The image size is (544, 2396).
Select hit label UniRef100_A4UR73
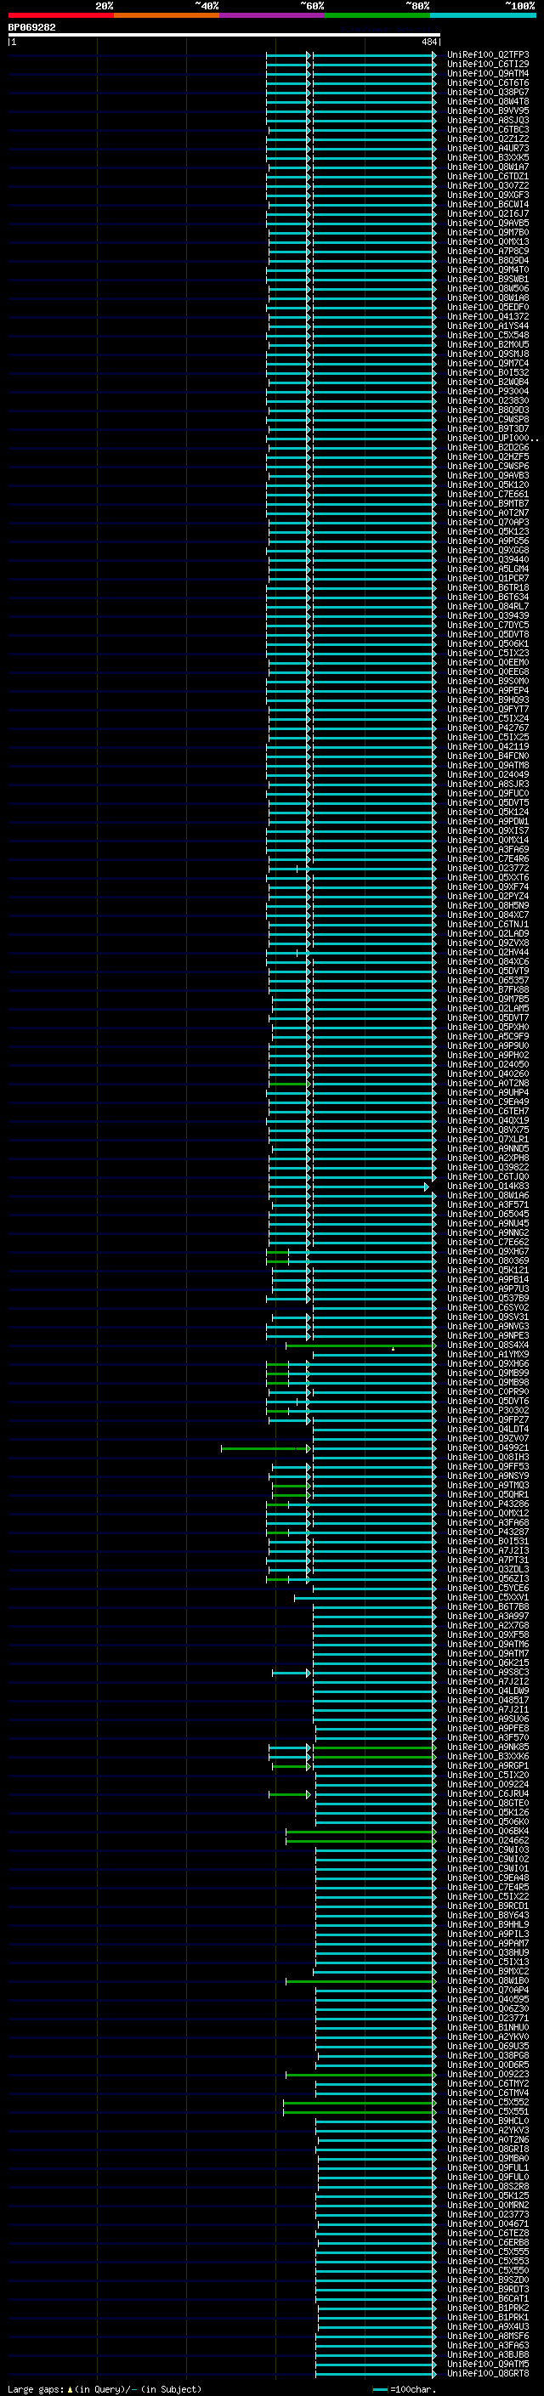488,148
